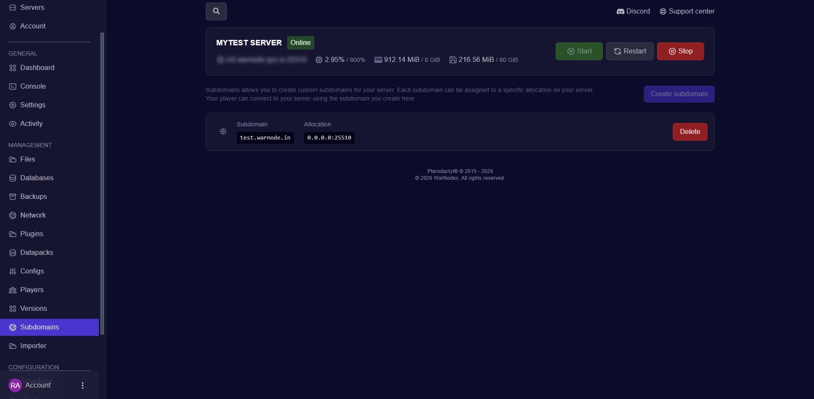814x399 pixels.
Task: Open server Settings page
Action: (49, 105)
